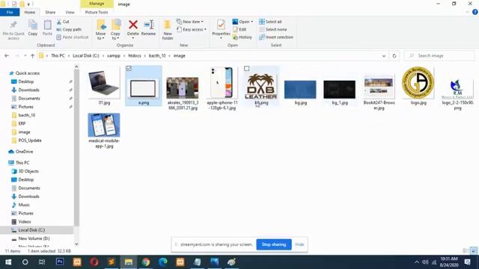Screen dimensions: 479x269
Task: Click the red Delete icon
Action: tap(133, 25)
